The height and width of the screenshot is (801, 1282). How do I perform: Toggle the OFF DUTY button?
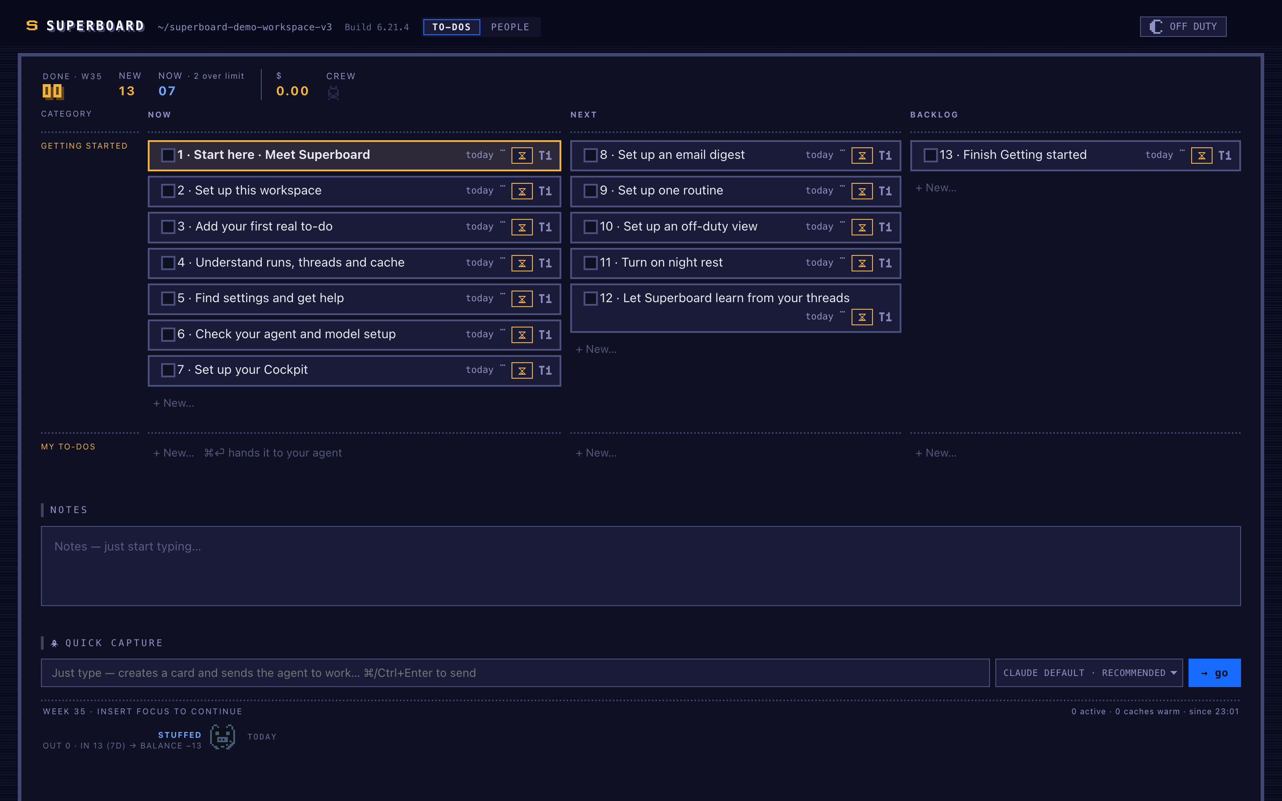(x=1183, y=27)
